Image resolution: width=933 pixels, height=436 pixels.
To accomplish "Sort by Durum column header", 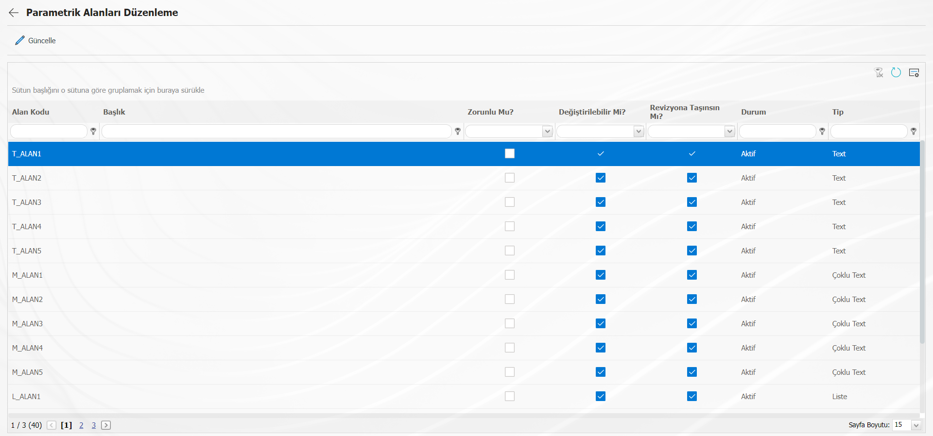I will pos(753,112).
